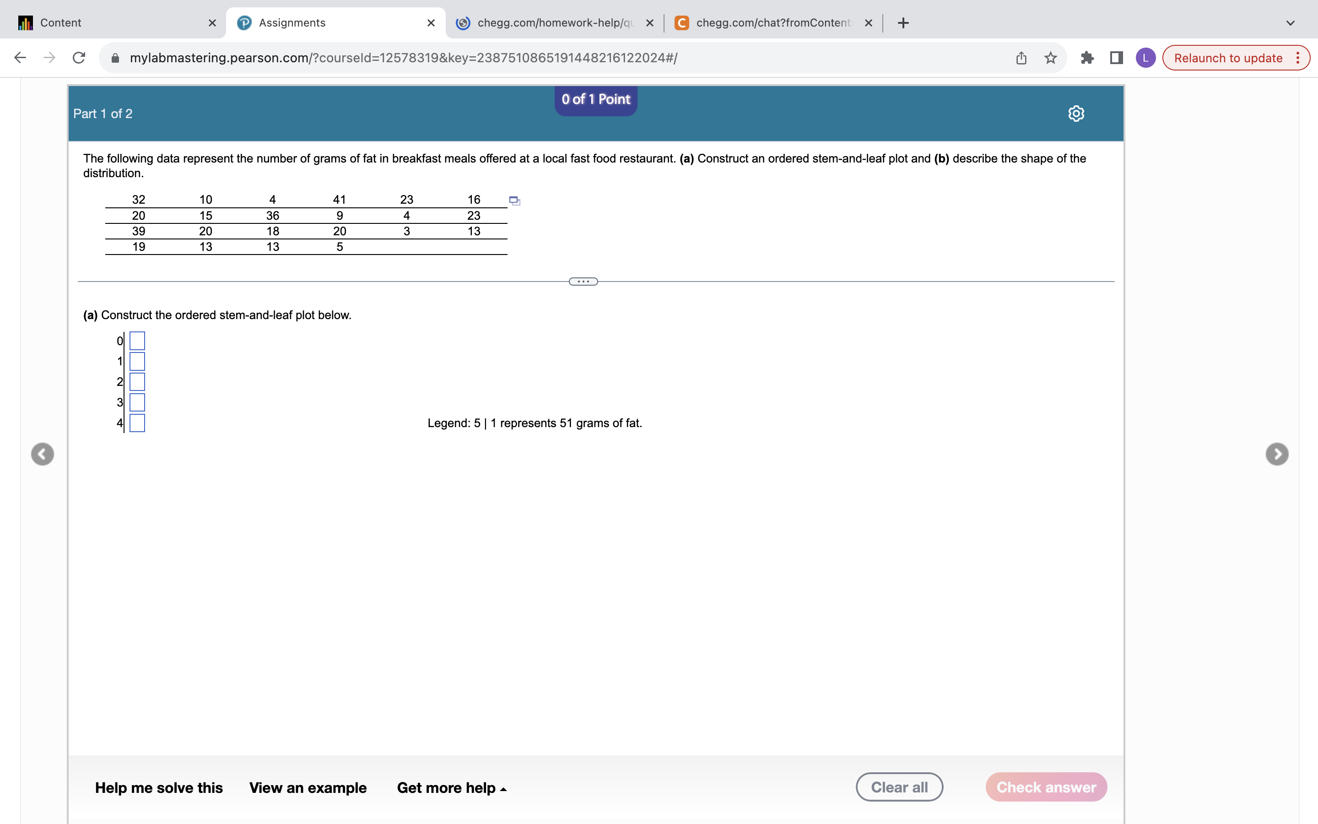
Task: Bookmark the page using the star icon
Action: tap(1049, 57)
